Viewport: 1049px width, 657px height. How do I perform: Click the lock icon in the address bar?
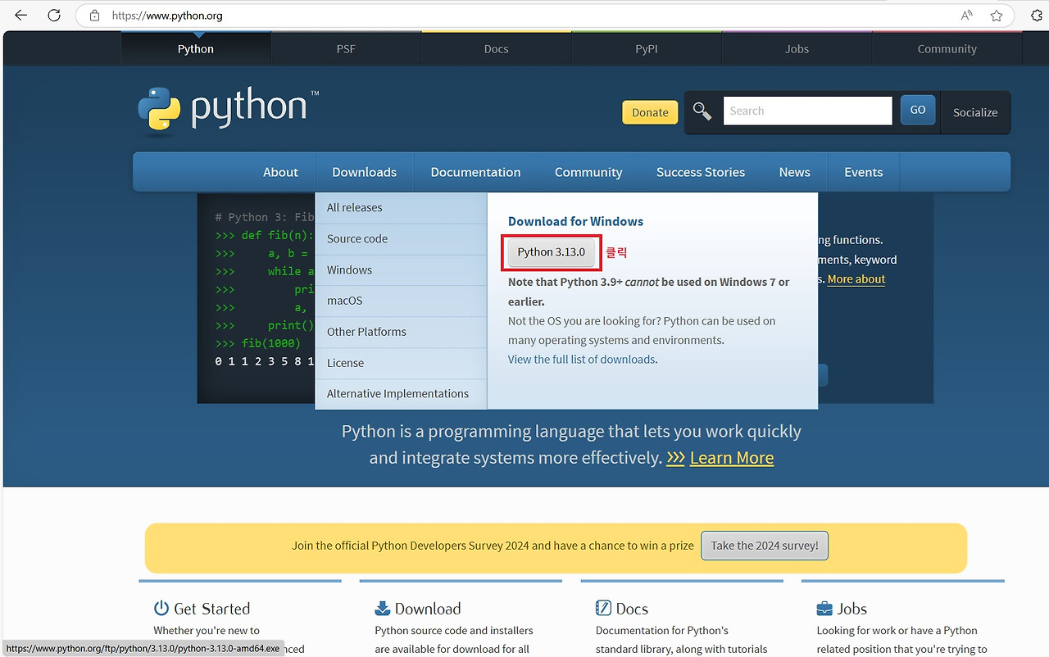coord(94,16)
